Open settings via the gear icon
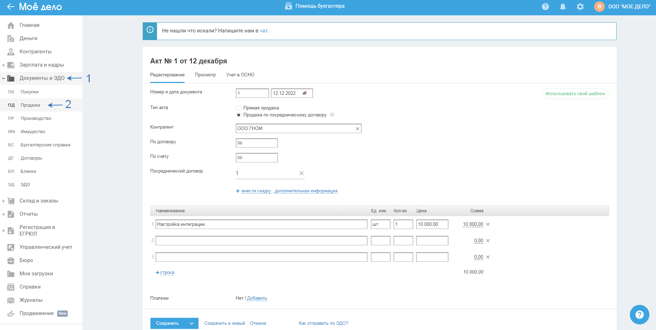Screen dimensions: 656x330 (580, 7)
